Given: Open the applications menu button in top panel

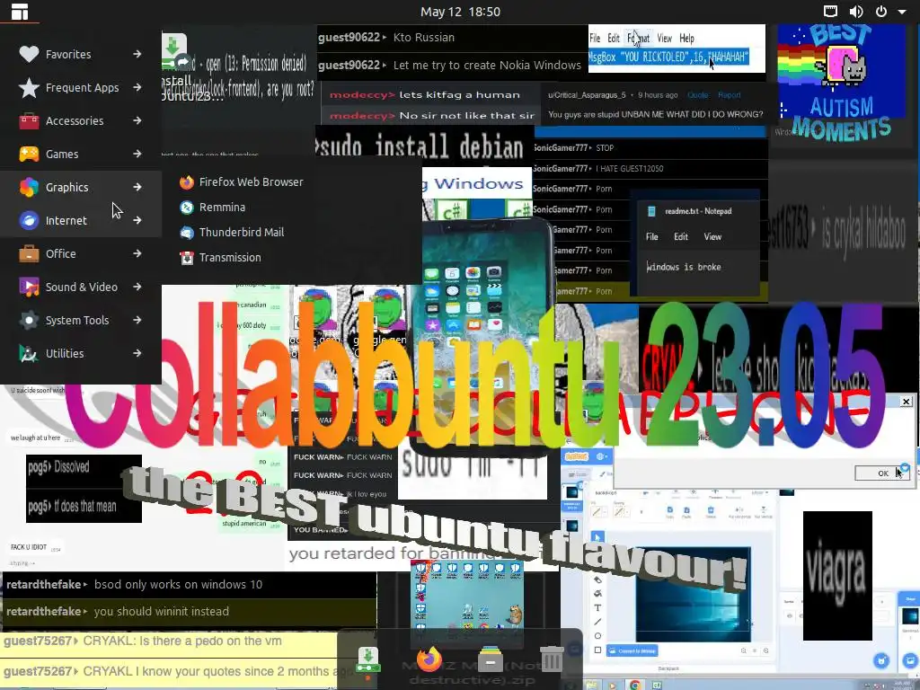Looking at the screenshot, I should [20, 11].
